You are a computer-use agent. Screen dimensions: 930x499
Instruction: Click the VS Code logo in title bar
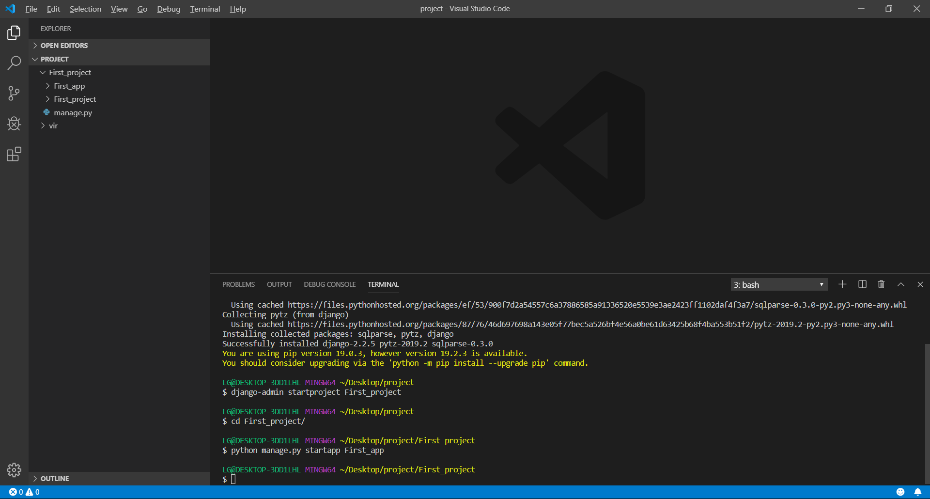tap(10, 9)
